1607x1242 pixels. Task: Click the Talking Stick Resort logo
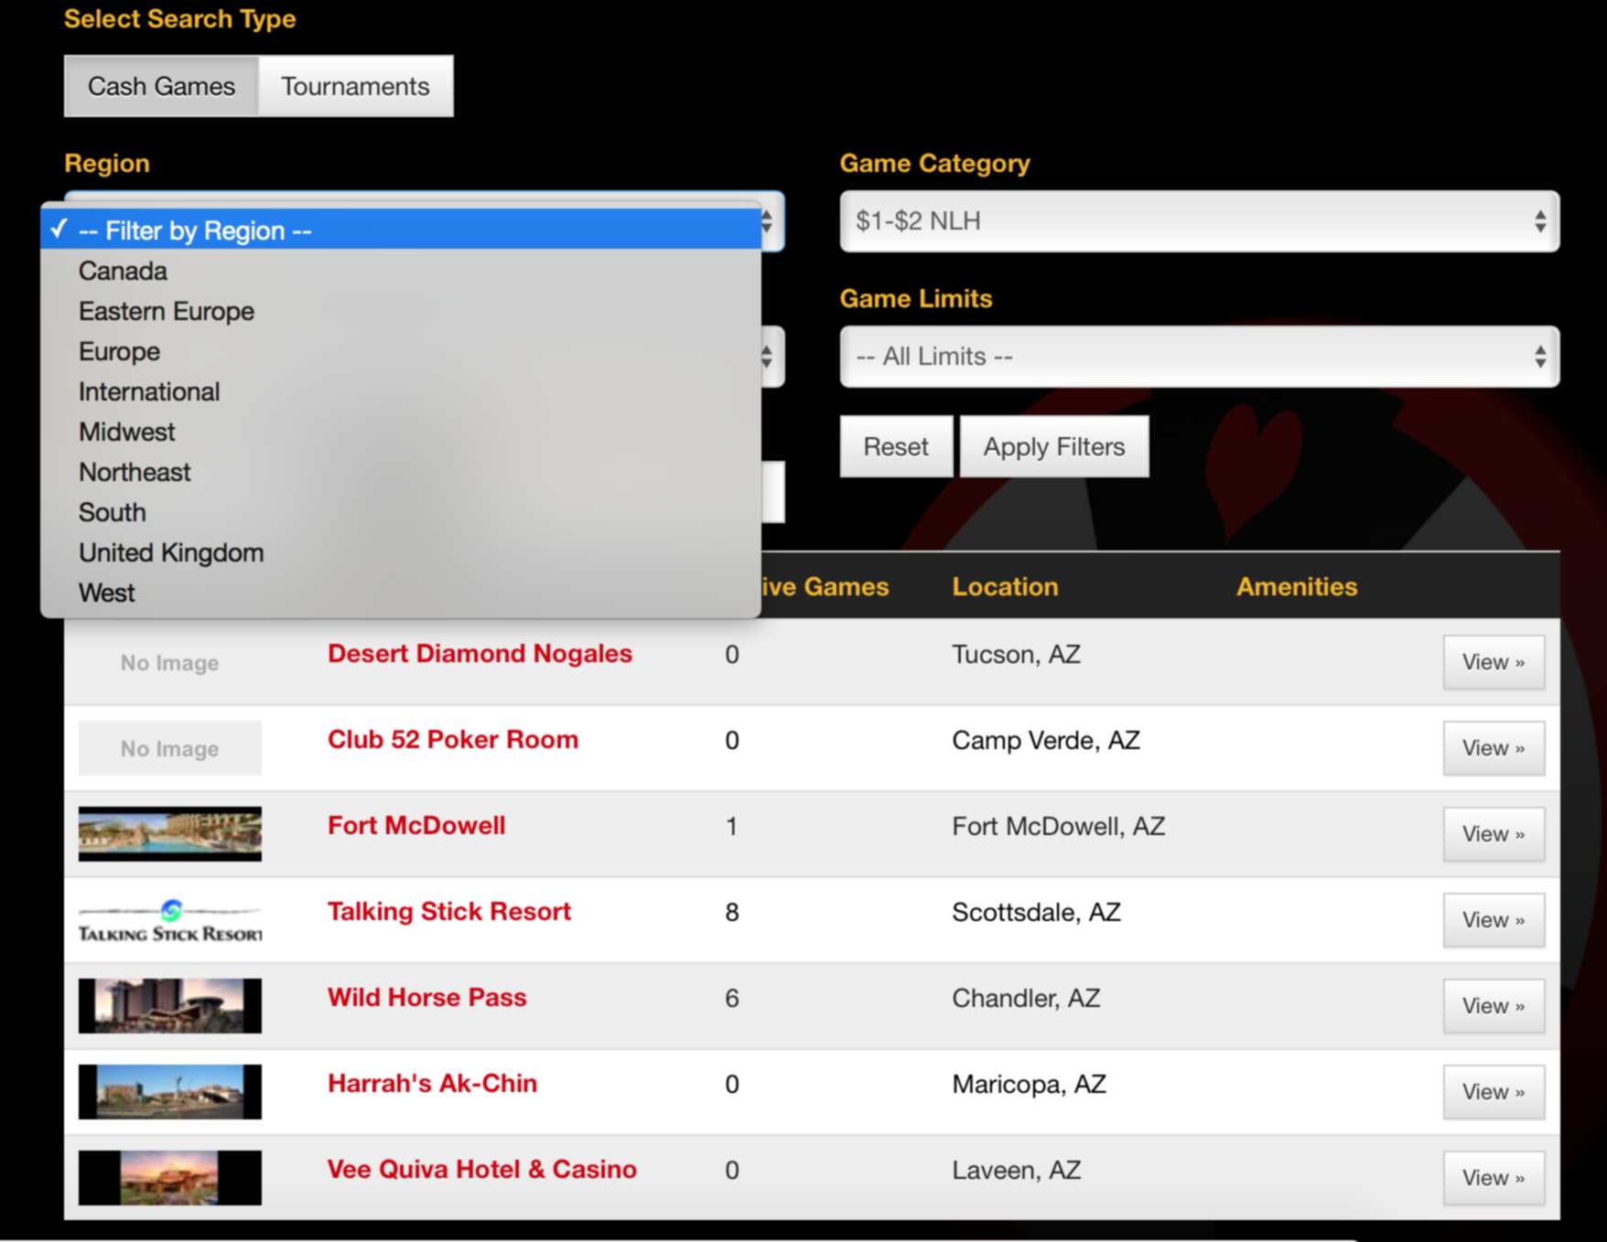click(x=170, y=920)
